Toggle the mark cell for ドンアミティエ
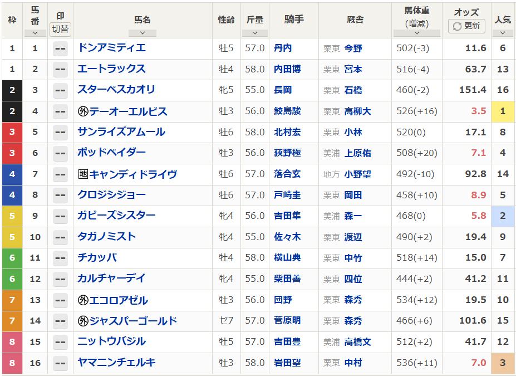Screen dimensions: 516x376 [x=60, y=48]
